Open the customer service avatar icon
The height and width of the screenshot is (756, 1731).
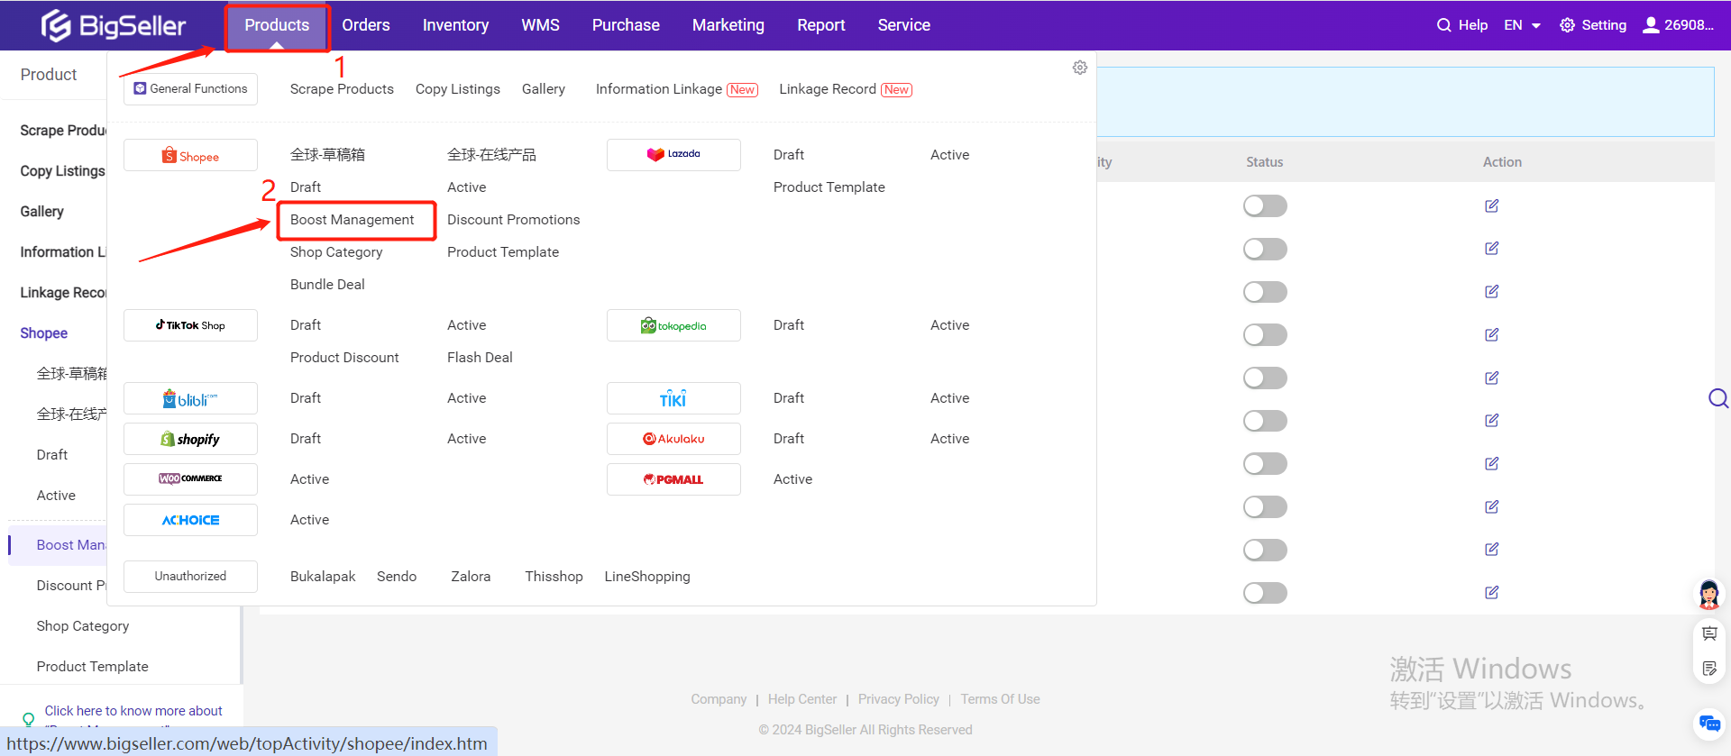point(1708,595)
